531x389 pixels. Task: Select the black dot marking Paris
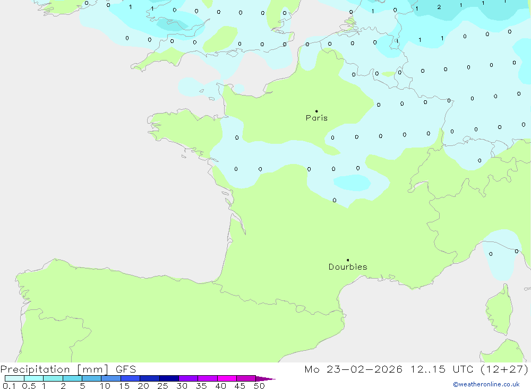click(316, 111)
